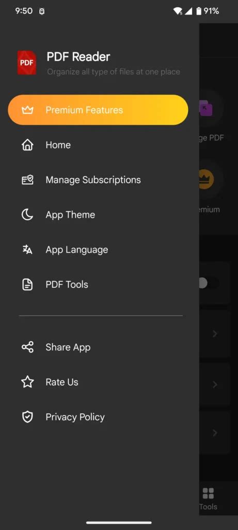
Task: Tap the star icon beside Rate Us
Action: click(27, 382)
